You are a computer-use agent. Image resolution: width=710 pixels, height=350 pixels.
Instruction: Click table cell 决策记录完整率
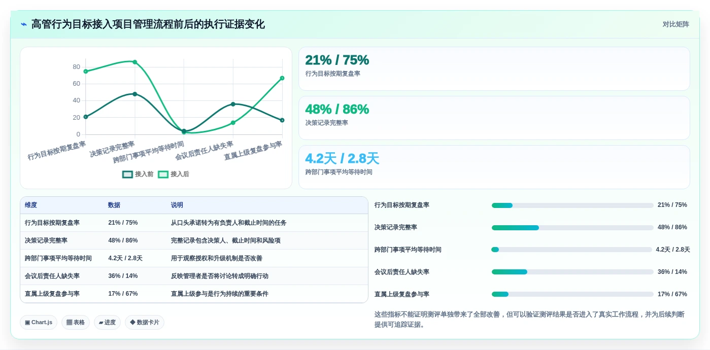click(46, 240)
